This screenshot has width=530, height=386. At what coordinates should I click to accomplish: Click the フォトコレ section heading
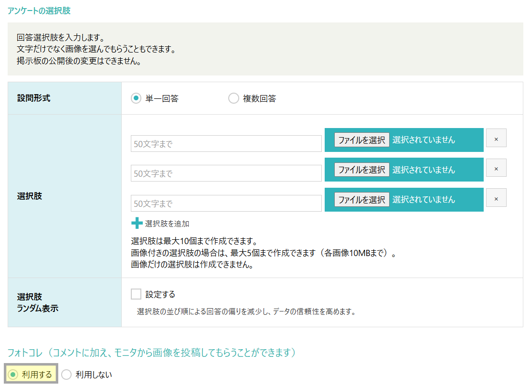pyautogui.click(x=152, y=353)
